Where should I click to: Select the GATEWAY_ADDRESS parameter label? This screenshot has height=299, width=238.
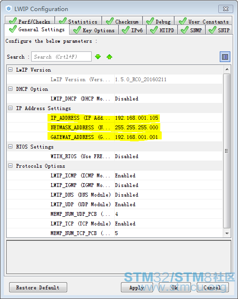tap(80, 137)
